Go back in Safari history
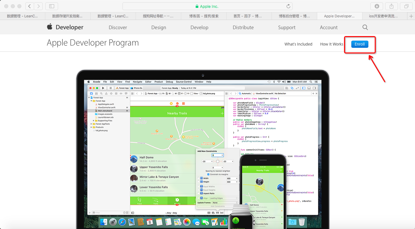The width and height of the screenshot is (415, 229). (x=30, y=6)
